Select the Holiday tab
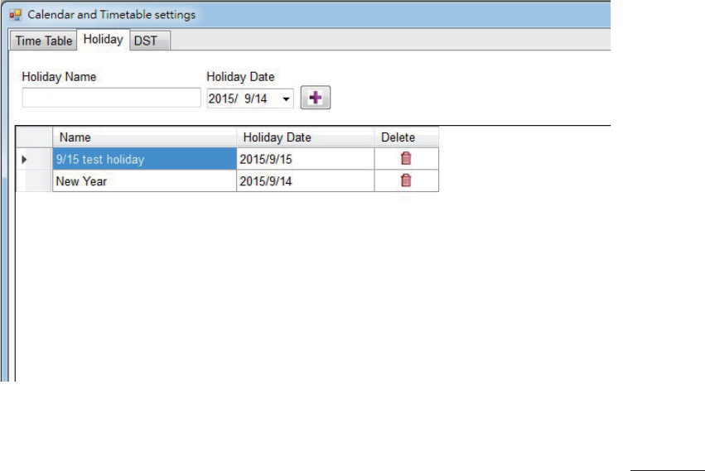 point(103,40)
